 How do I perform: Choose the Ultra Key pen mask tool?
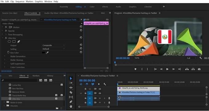[x=19, y=42]
